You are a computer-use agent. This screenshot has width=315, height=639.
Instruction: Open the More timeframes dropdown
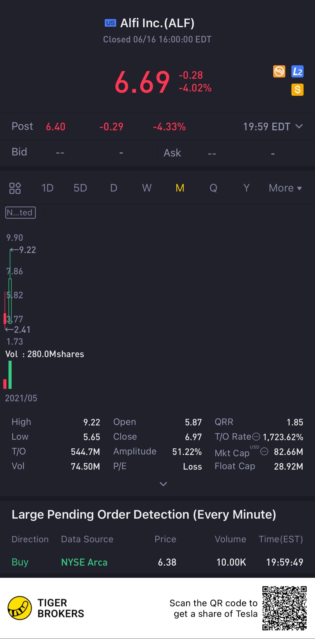[285, 188]
